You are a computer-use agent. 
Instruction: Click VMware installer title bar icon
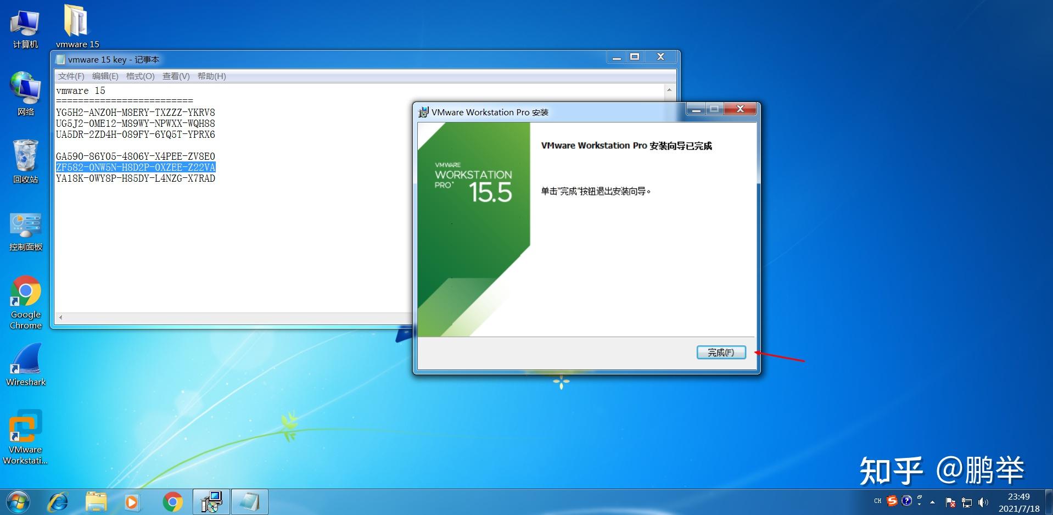pos(423,112)
